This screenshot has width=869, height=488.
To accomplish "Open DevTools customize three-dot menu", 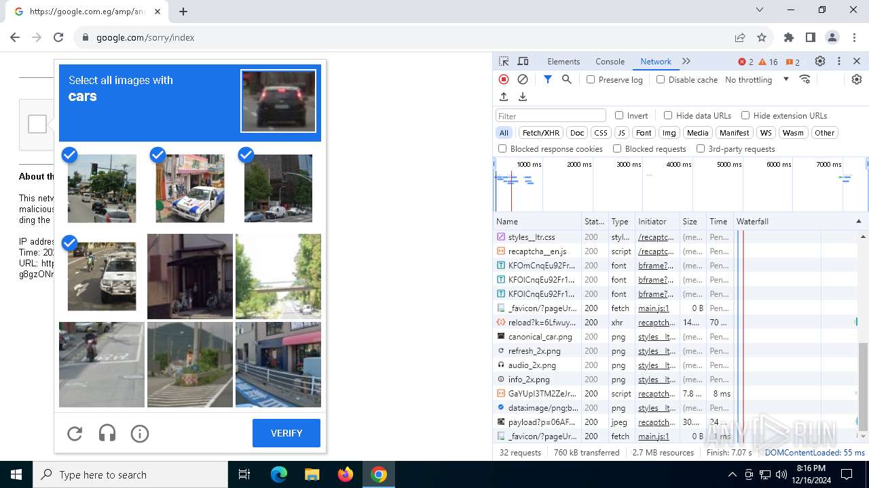I will pos(839,61).
